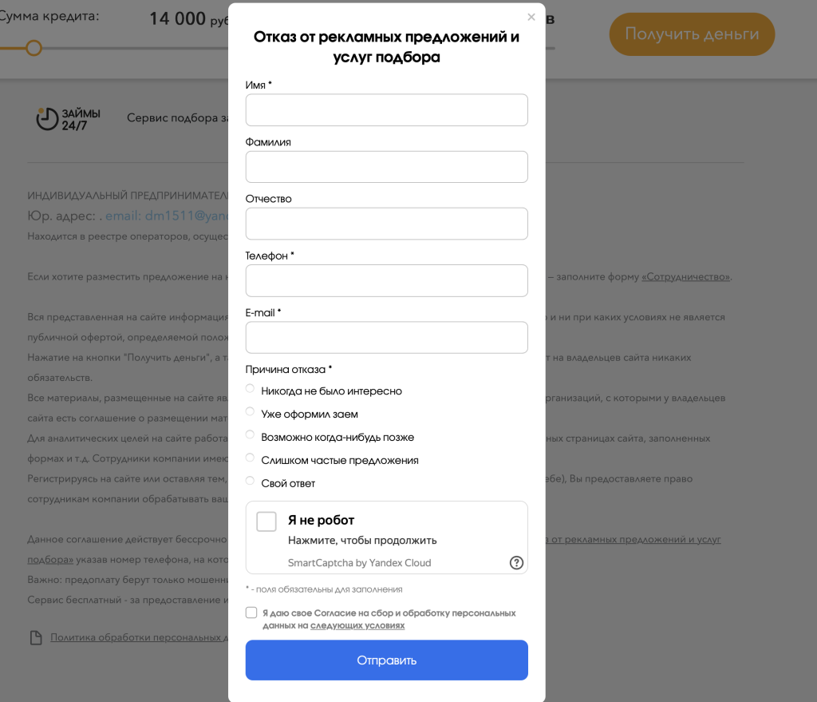
Task: Select "Никогда не было интересно" reason
Action: pos(251,389)
